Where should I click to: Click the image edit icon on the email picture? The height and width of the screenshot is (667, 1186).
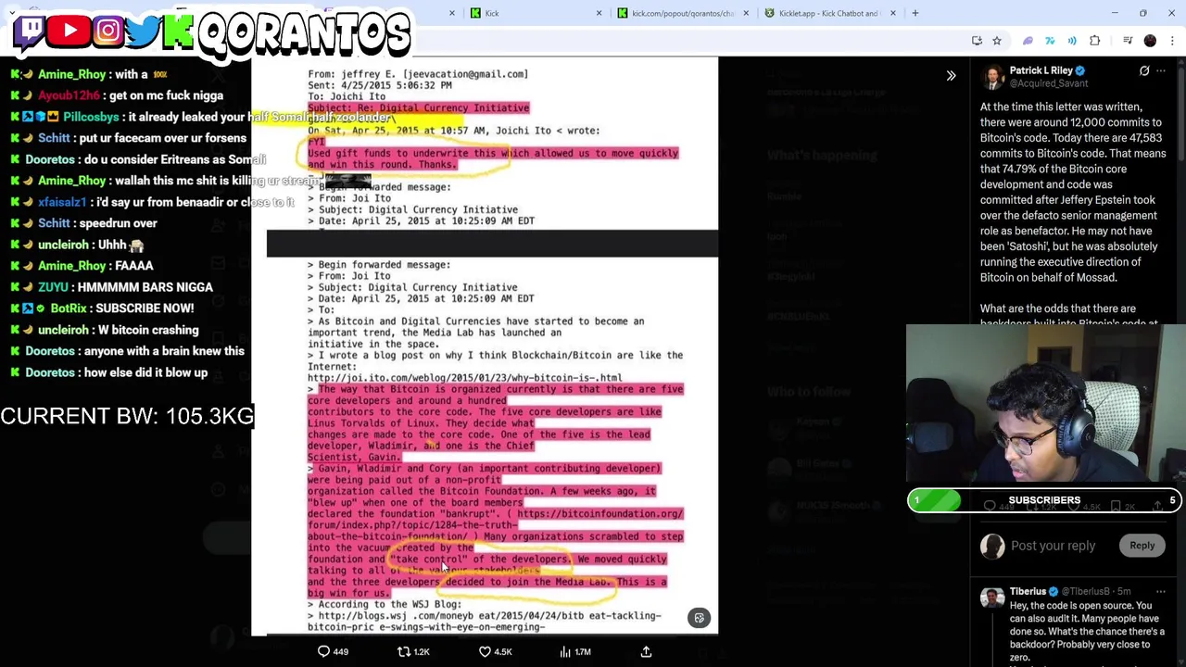[700, 618]
